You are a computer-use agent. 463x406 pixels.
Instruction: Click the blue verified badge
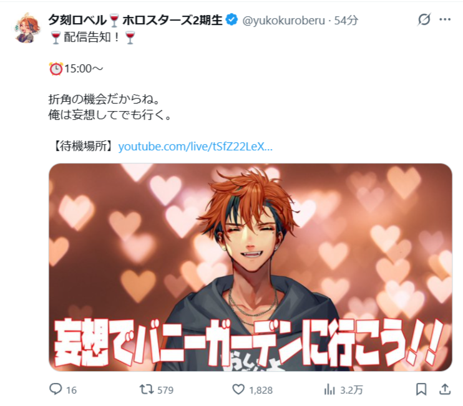point(232,20)
